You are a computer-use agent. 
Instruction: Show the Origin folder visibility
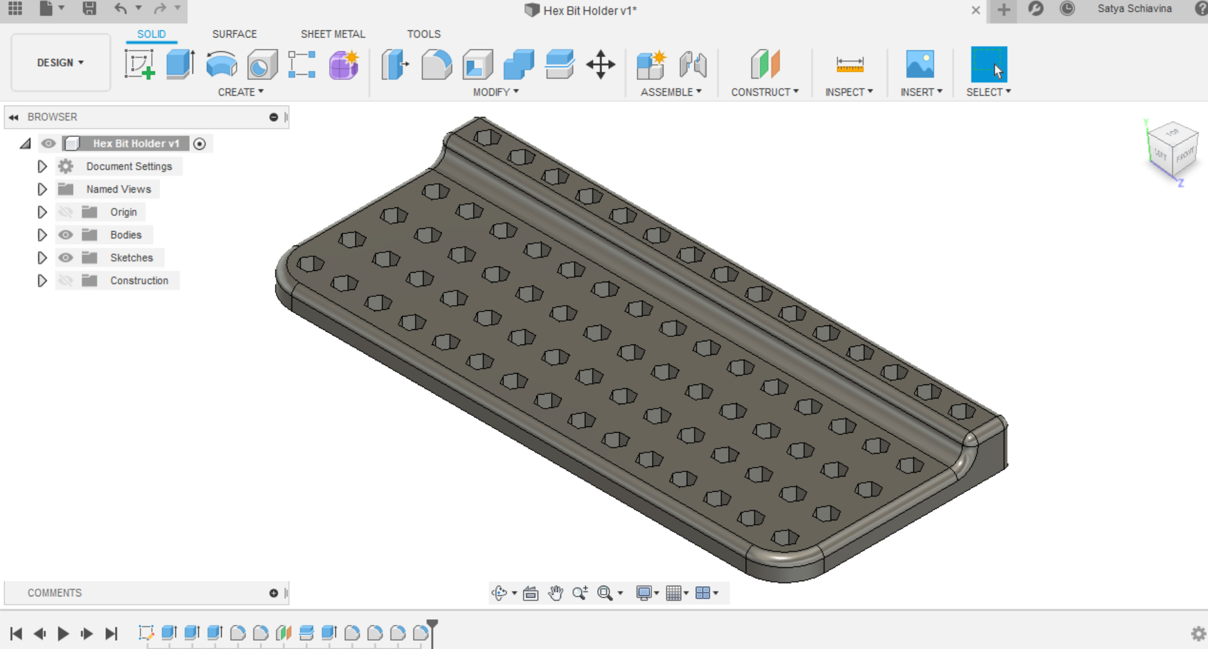pyautogui.click(x=65, y=212)
